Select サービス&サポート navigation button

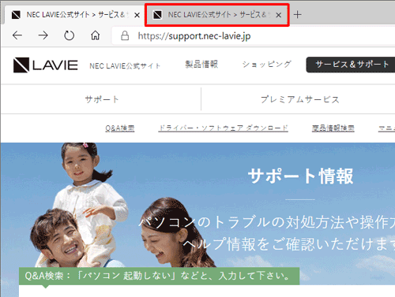click(352, 65)
